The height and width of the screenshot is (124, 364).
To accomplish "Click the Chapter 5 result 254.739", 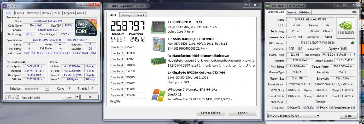I will (130, 71).
